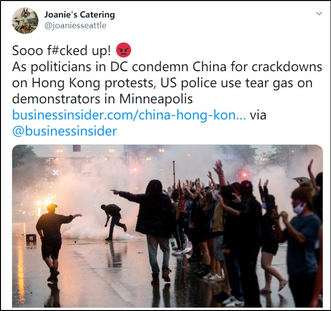Click the angry red face emoji

(124, 50)
